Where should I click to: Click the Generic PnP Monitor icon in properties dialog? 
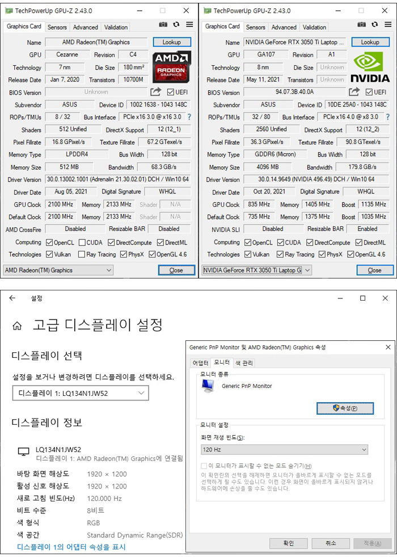pos(208,386)
